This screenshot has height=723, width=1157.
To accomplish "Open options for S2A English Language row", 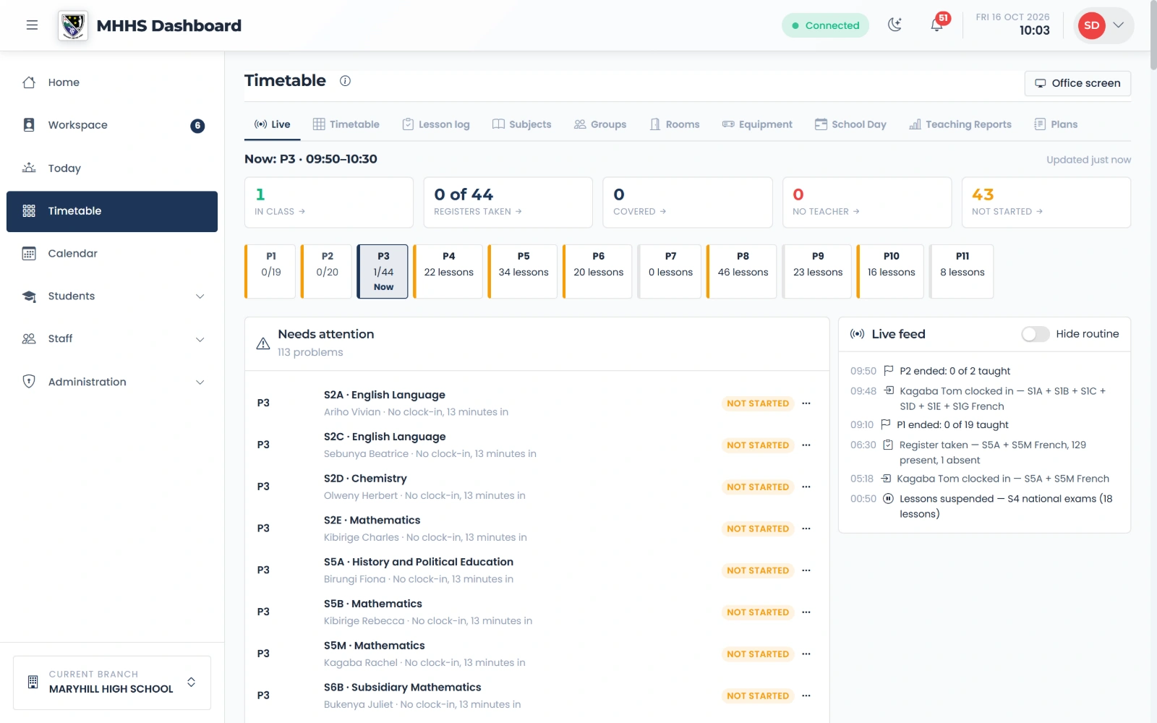I will [x=806, y=403].
